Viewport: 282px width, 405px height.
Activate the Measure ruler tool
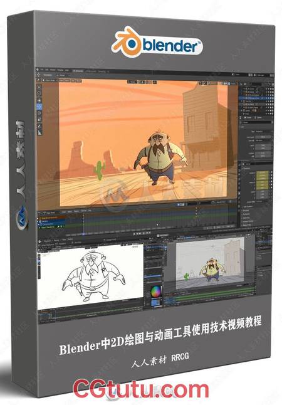pos(39,132)
